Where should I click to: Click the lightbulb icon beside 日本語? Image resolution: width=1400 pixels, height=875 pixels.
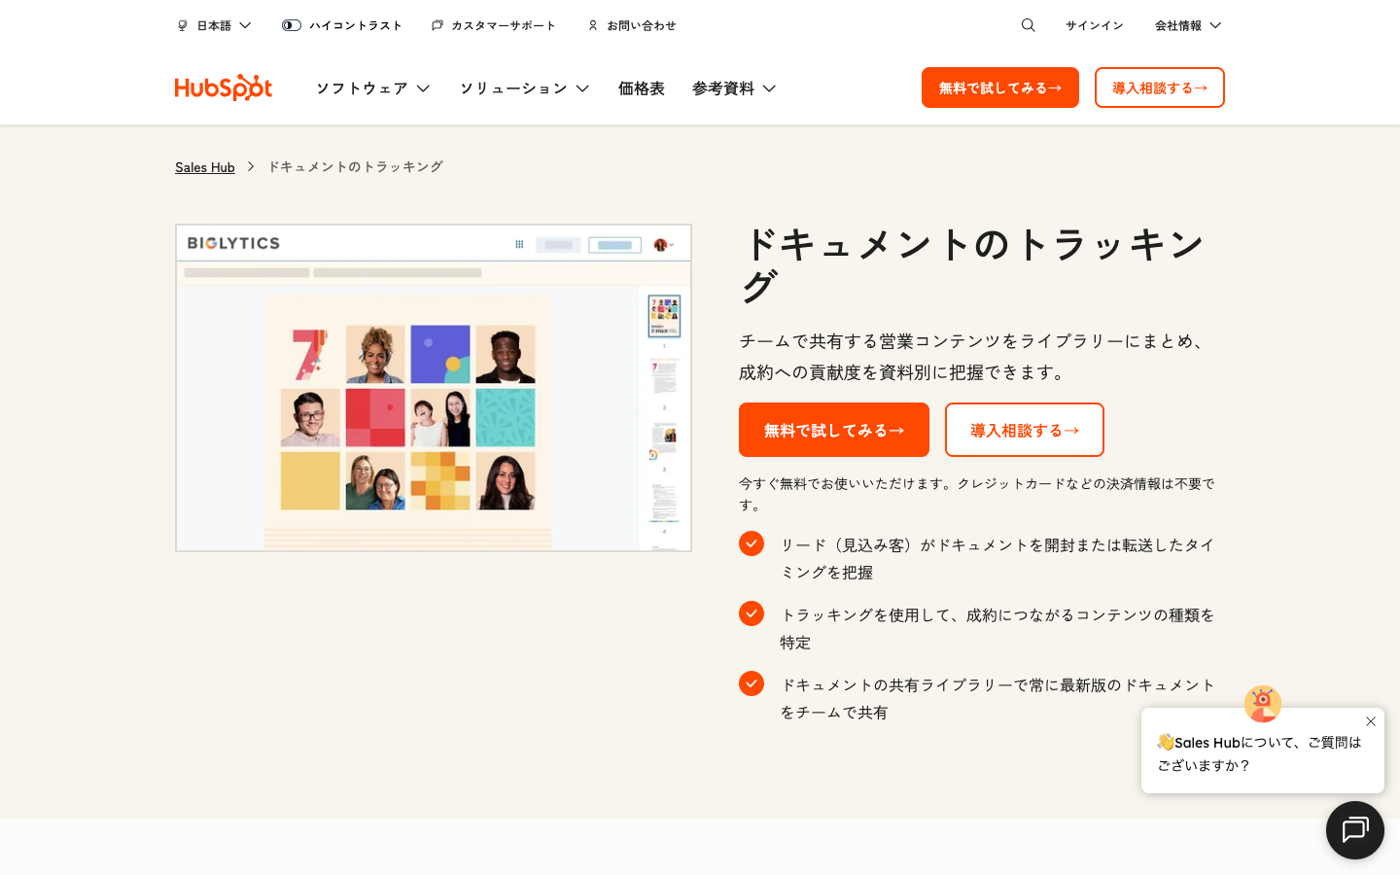click(x=182, y=25)
